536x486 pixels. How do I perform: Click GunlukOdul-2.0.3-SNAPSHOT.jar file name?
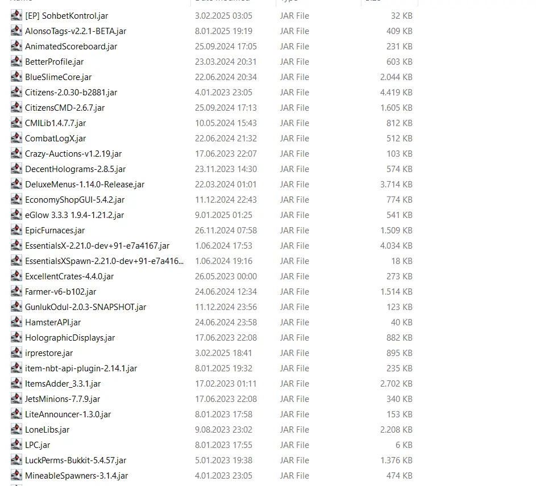pyautogui.click(x=85, y=307)
